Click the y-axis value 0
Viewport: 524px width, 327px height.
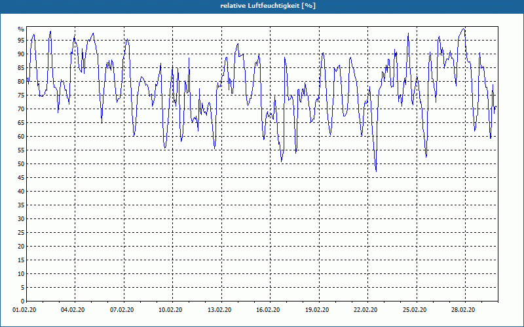coord(23,301)
